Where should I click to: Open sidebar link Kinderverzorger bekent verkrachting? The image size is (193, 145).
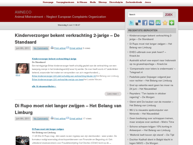[151, 38]
